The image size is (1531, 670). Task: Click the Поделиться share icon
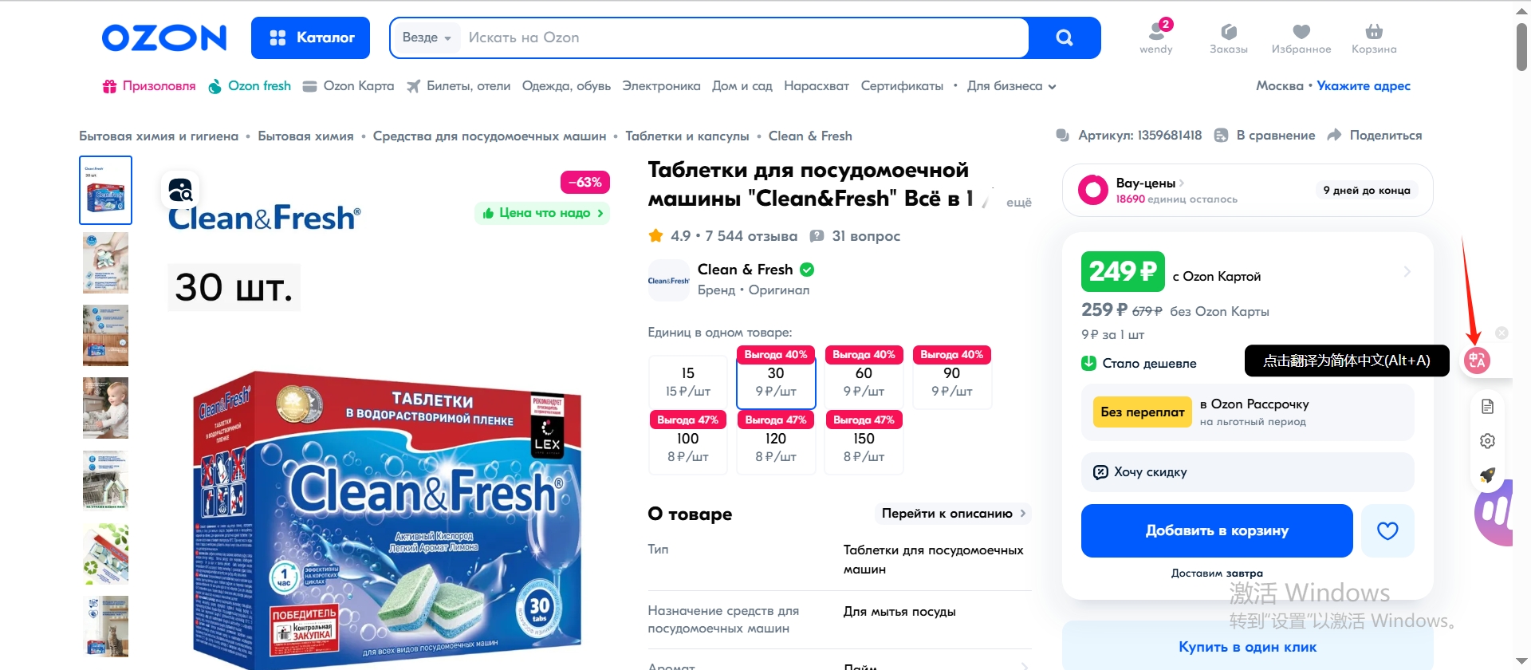pos(1334,136)
